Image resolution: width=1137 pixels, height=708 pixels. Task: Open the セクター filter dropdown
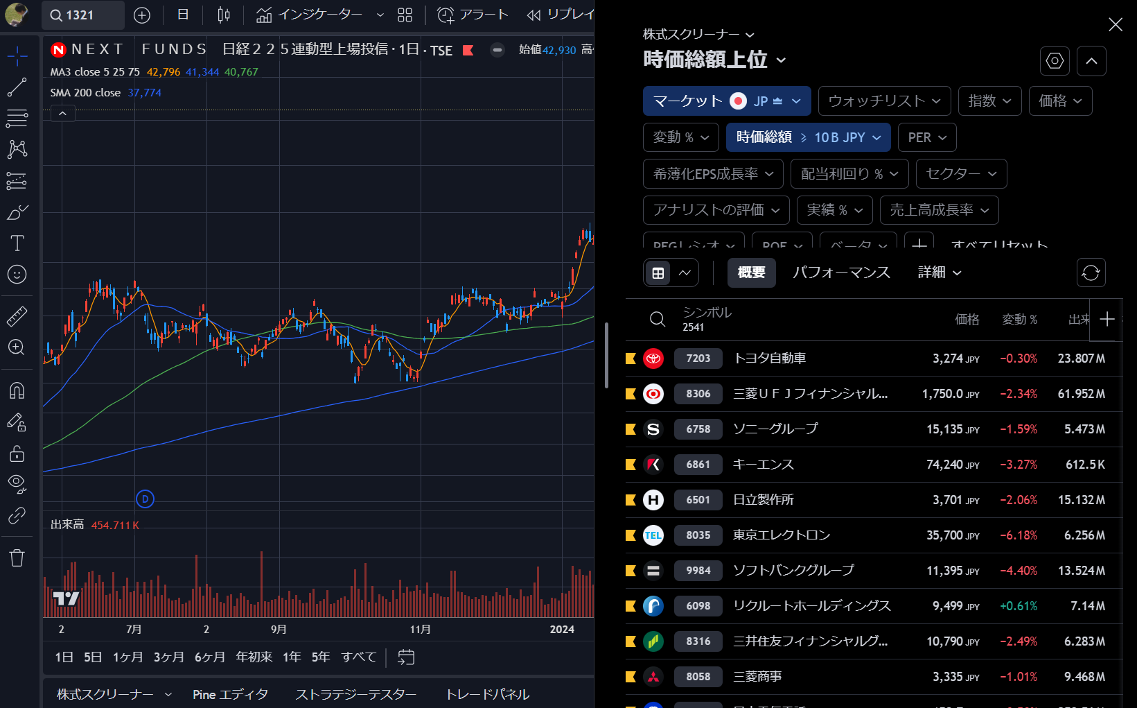[x=961, y=173]
